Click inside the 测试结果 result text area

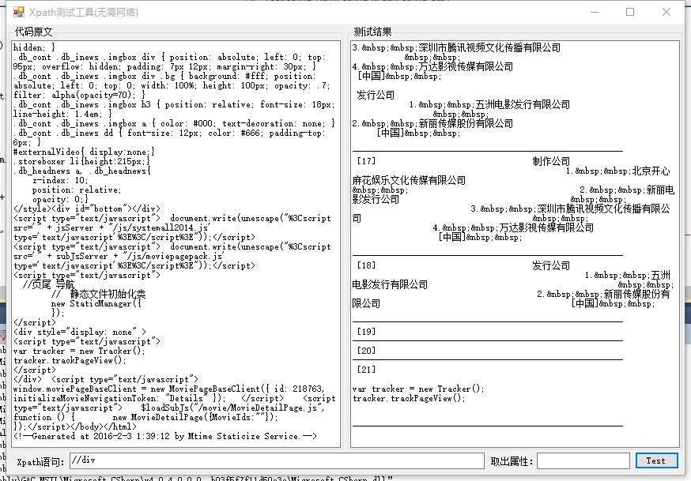(515, 244)
